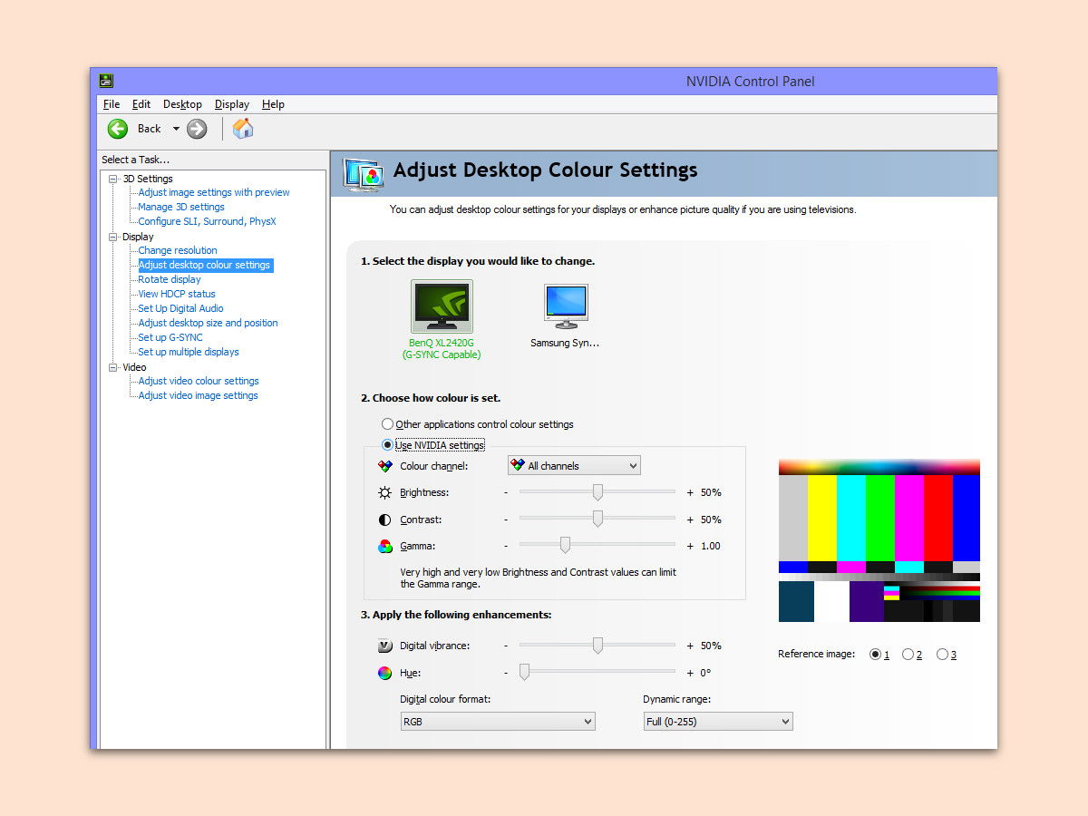
Task: Open Set up multiple displays
Action: [189, 352]
